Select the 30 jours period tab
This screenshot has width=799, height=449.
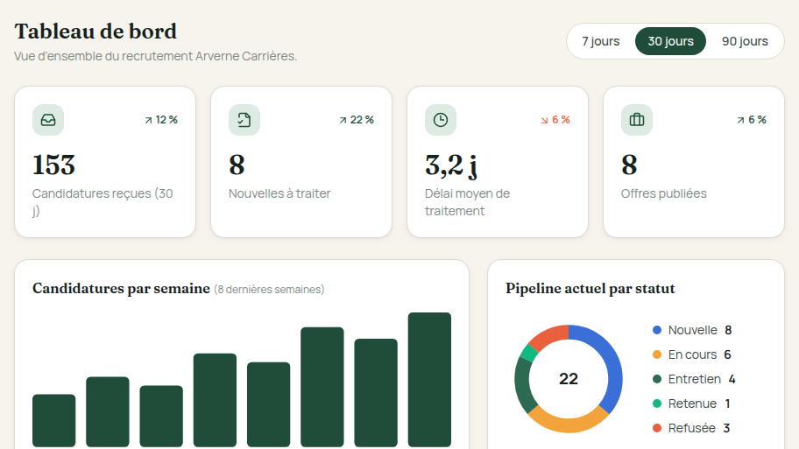670,41
